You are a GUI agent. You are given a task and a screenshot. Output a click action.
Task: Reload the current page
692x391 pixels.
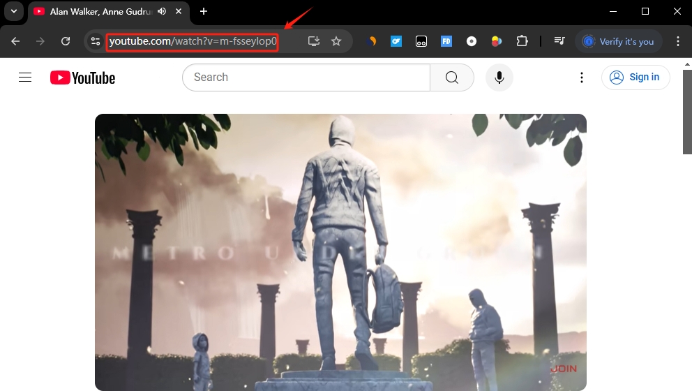(66, 41)
